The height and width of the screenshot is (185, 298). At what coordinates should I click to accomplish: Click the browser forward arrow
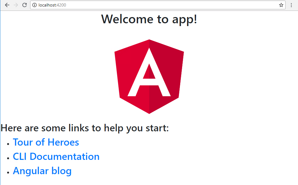point(16,5)
